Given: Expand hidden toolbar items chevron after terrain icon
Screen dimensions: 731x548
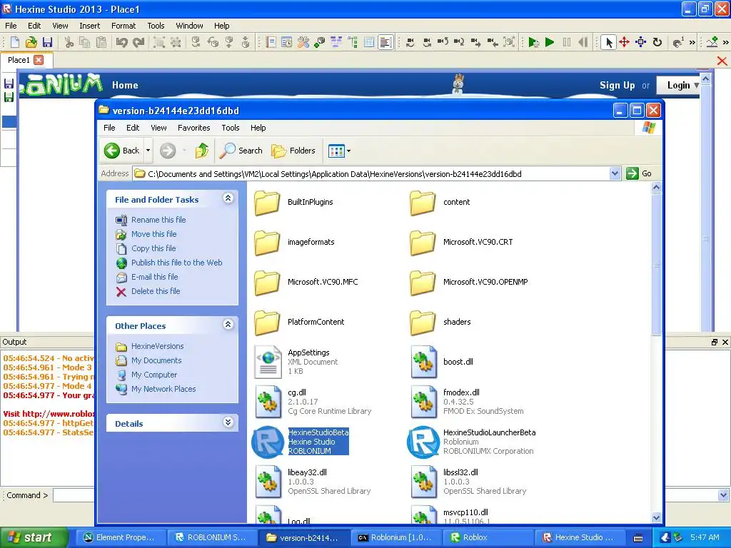Looking at the screenshot, I should [725, 42].
